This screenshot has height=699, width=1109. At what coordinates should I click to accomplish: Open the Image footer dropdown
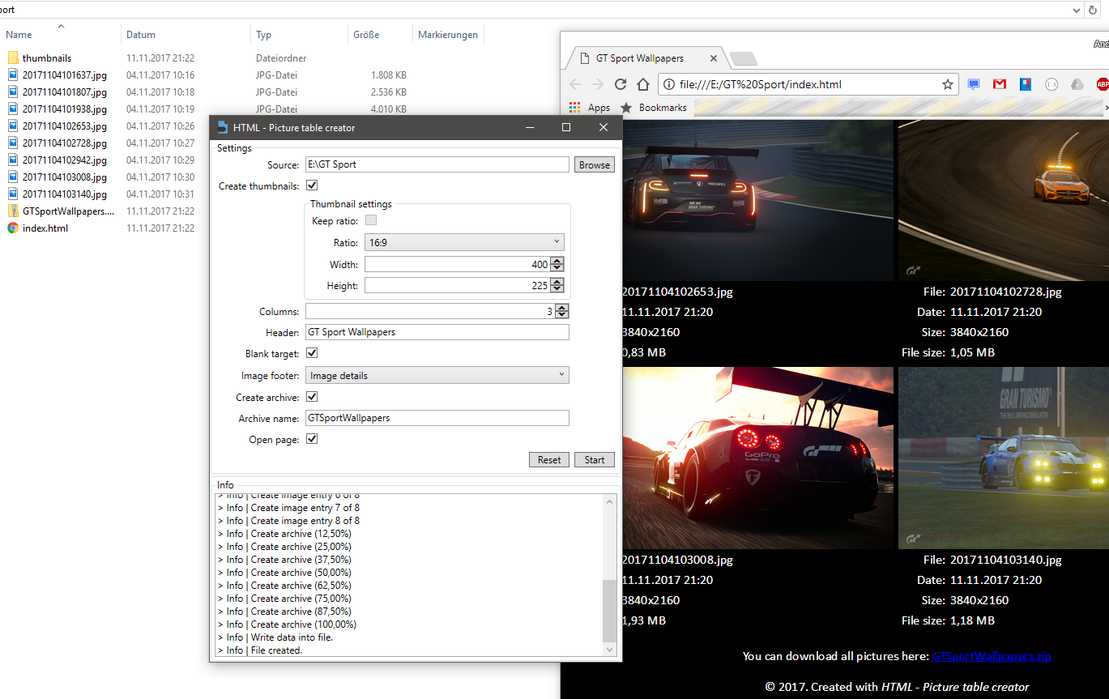pos(437,376)
